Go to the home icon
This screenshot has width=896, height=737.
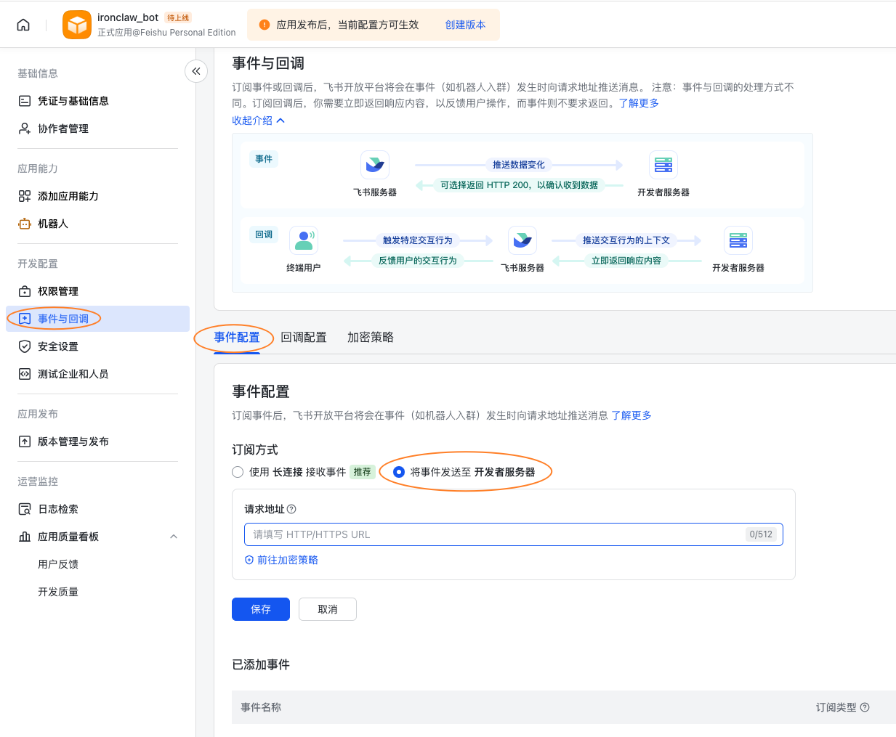pos(23,25)
